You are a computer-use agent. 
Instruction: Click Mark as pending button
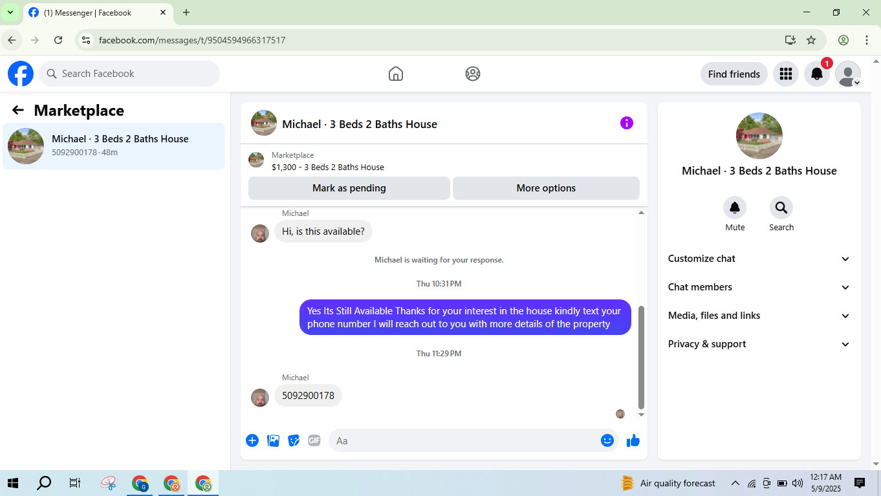point(349,188)
